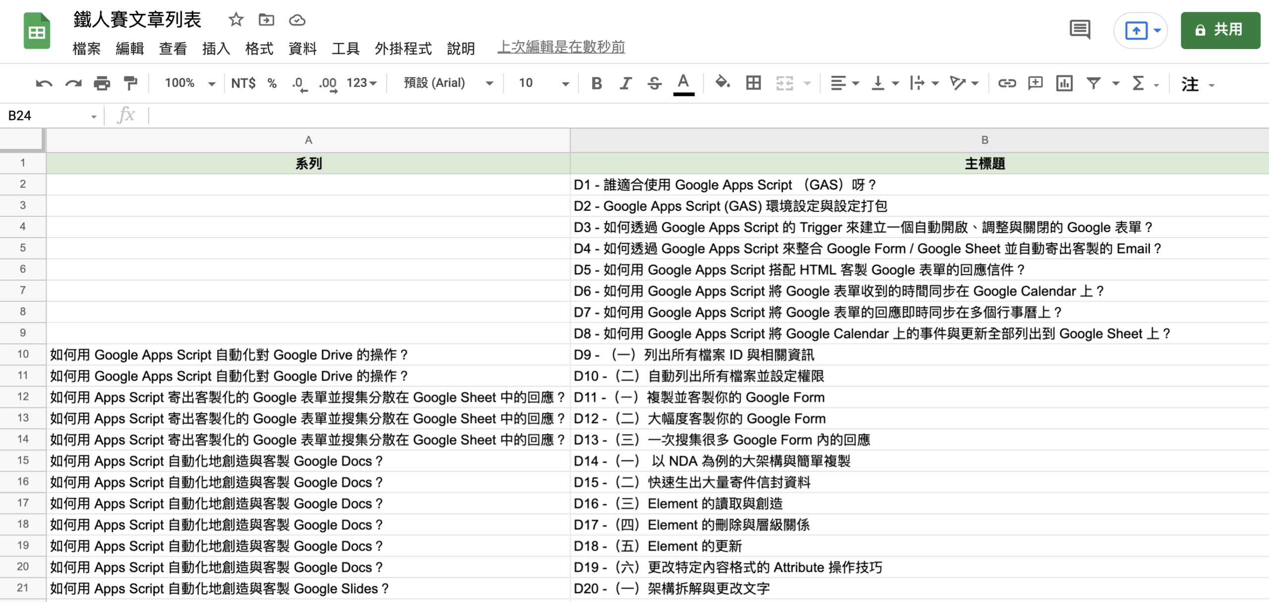1269x602 pixels.
Task: Select row 10 header
Action: [x=23, y=354]
